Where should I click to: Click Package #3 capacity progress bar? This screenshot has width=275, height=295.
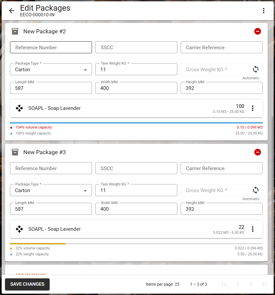[x=136, y=244]
